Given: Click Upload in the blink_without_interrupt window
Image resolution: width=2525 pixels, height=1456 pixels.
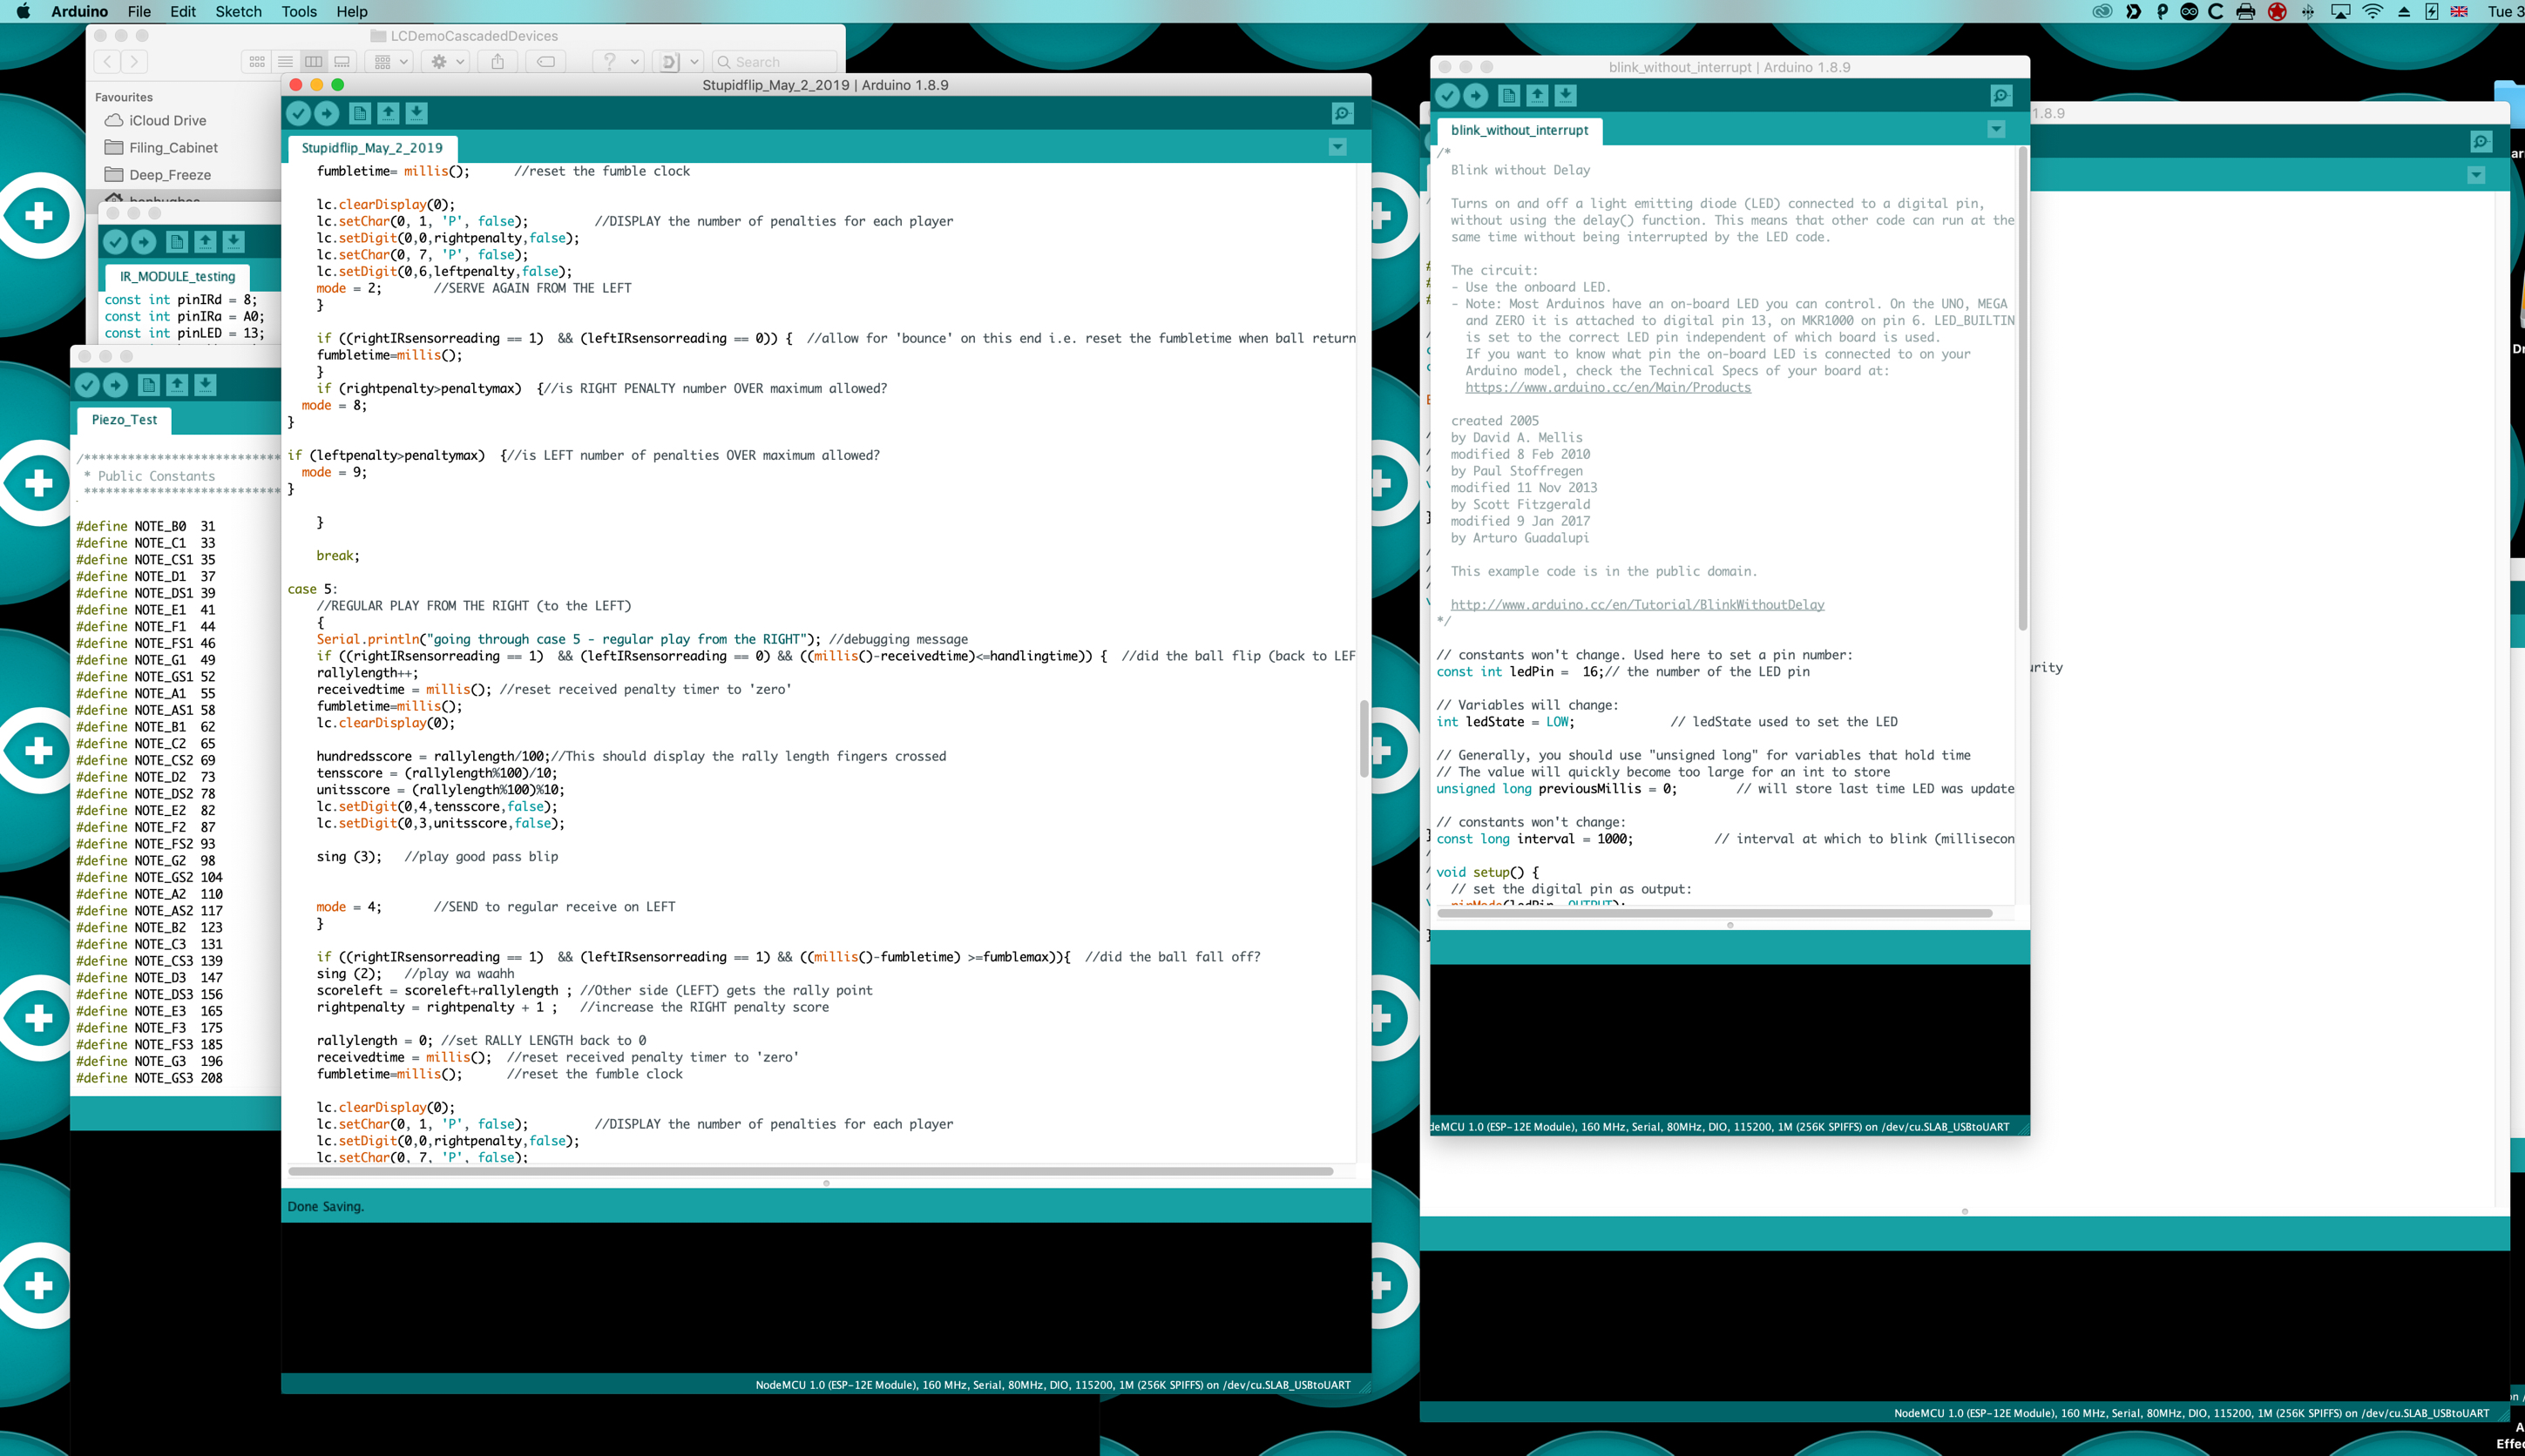Looking at the screenshot, I should point(1476,95).
